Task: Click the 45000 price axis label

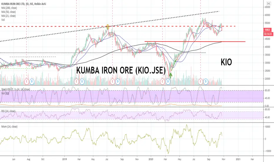Action: point(268,39)
